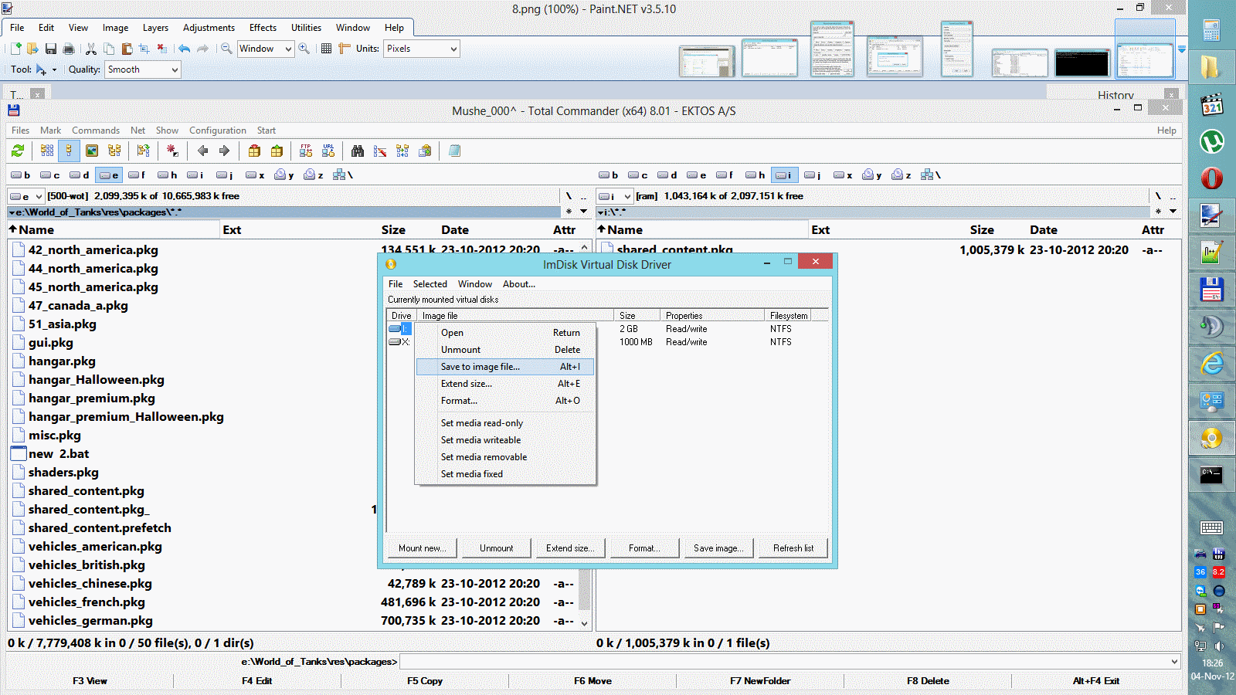Click the Copy icon in Paint.NET toolbar

click(x=109, y=49)
